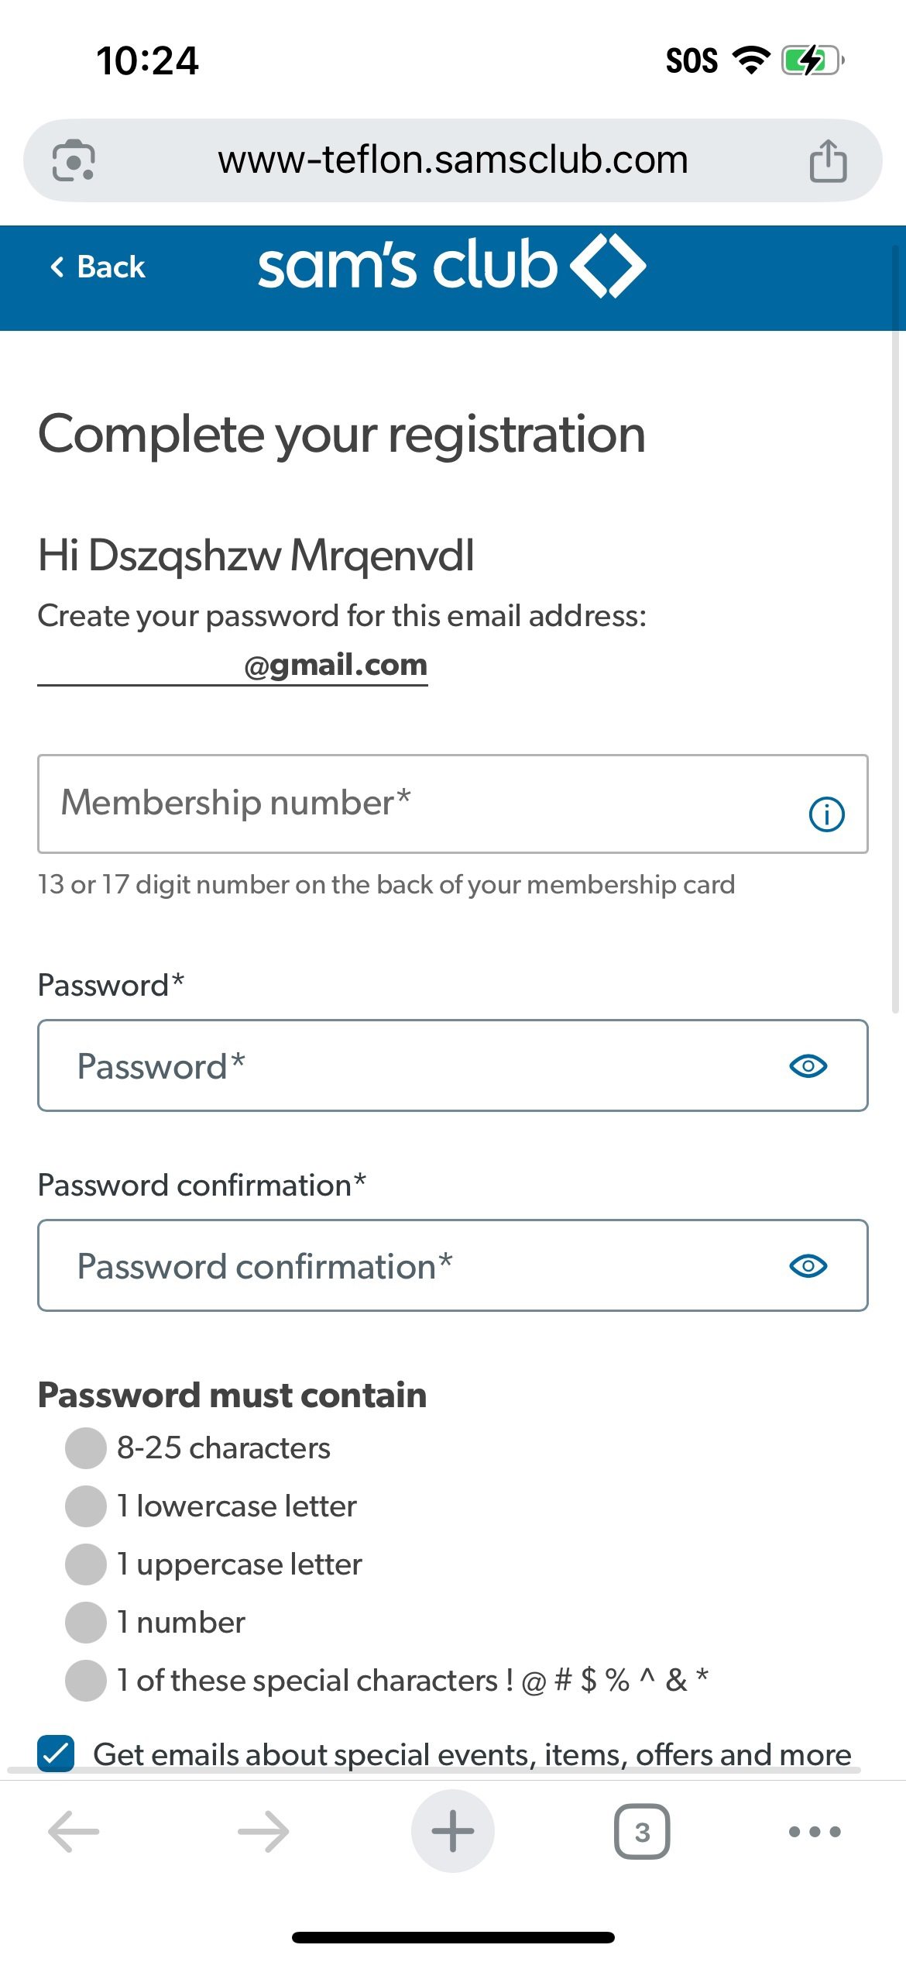Focus the Membership number field
Viewport: 906px width, 1962px height.
(418, 804)
